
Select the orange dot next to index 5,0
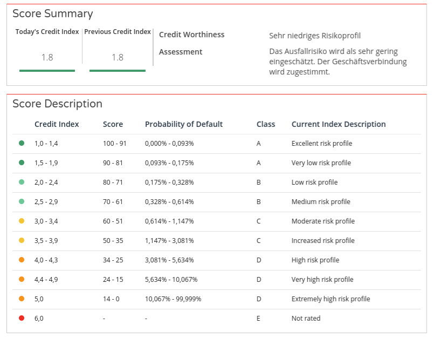(22, 299)
